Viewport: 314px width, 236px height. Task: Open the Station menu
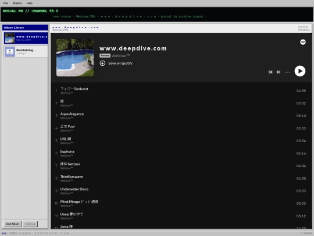[x=17, y=3]
